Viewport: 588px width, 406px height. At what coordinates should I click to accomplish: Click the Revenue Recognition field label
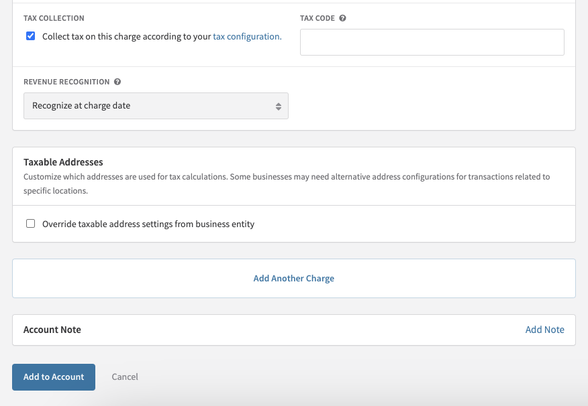tap(66, 82)
